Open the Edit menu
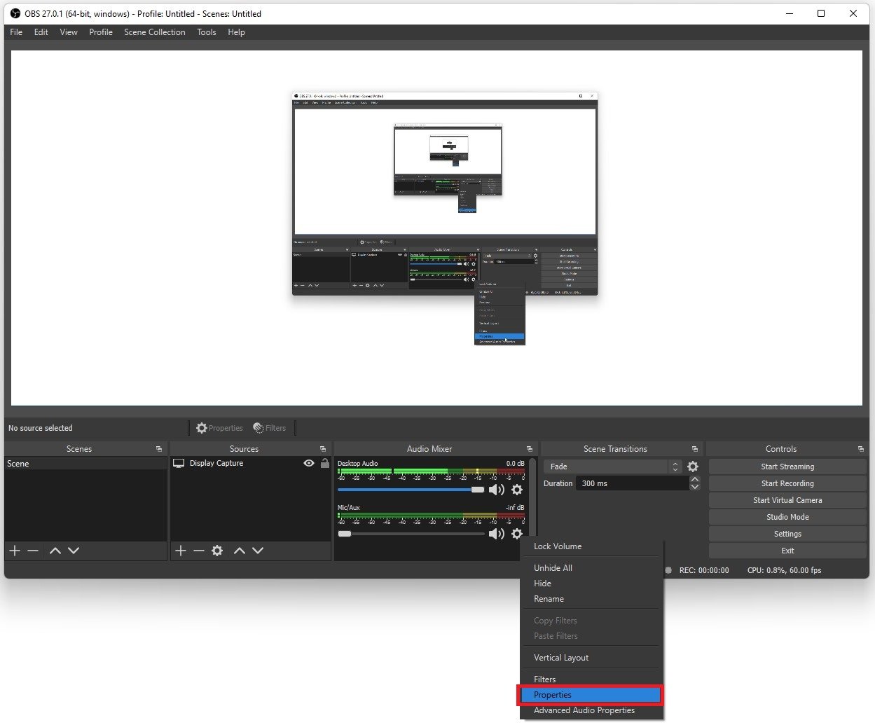875x725 pixels. 41,32
